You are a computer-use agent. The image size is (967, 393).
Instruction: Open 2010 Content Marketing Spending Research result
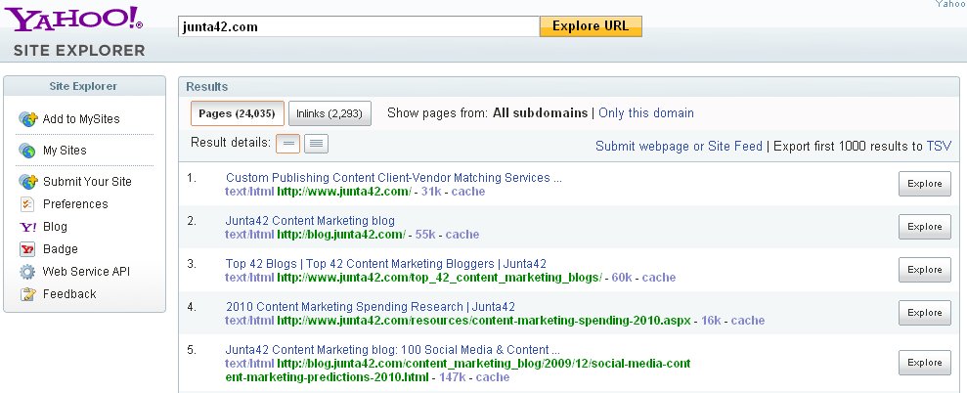371,307
